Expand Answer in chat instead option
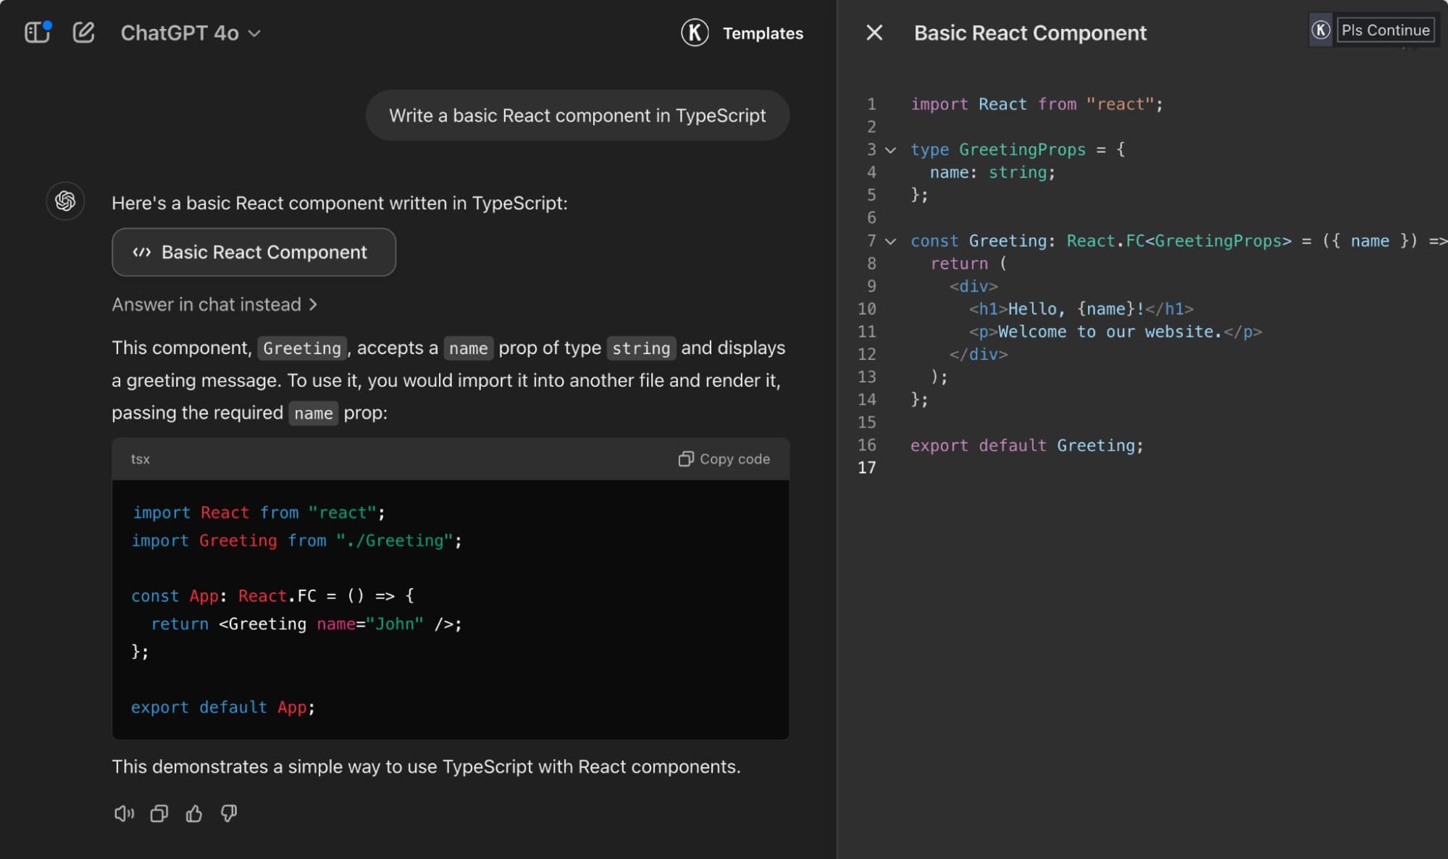 tap(214, 304)
